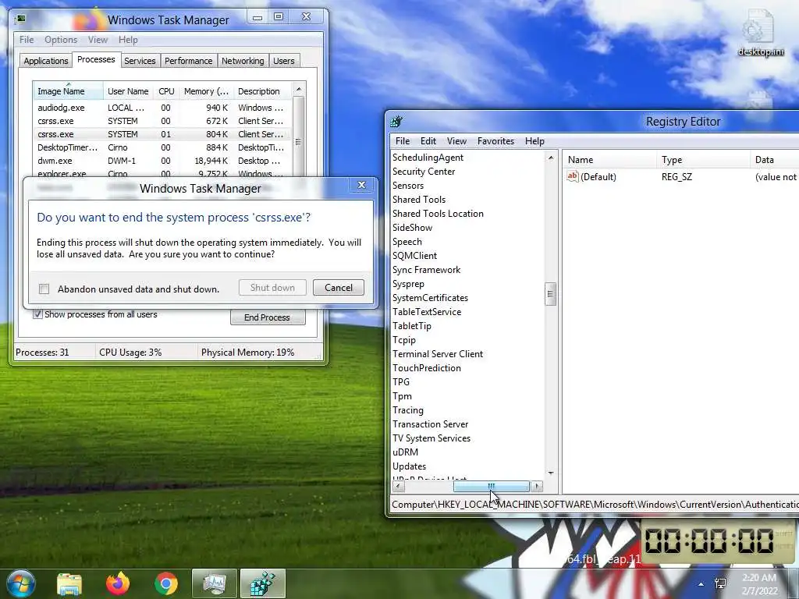Click CPU Usage: 3% status entry

[x=130, y=352]
